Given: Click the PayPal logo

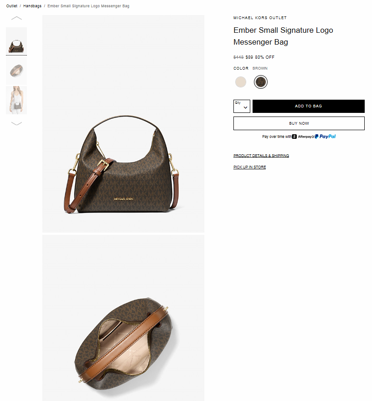Looking at the screenshot, I should point(325,137).
